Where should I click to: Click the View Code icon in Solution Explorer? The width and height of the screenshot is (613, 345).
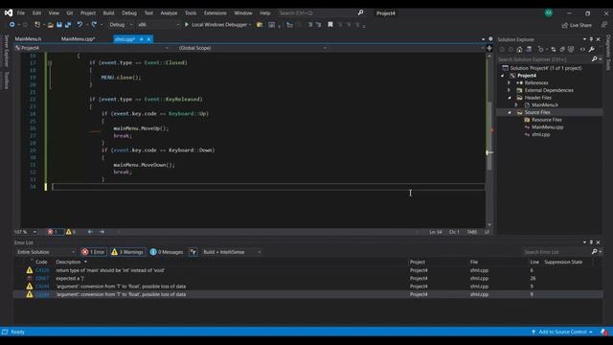tap(582, 49)
